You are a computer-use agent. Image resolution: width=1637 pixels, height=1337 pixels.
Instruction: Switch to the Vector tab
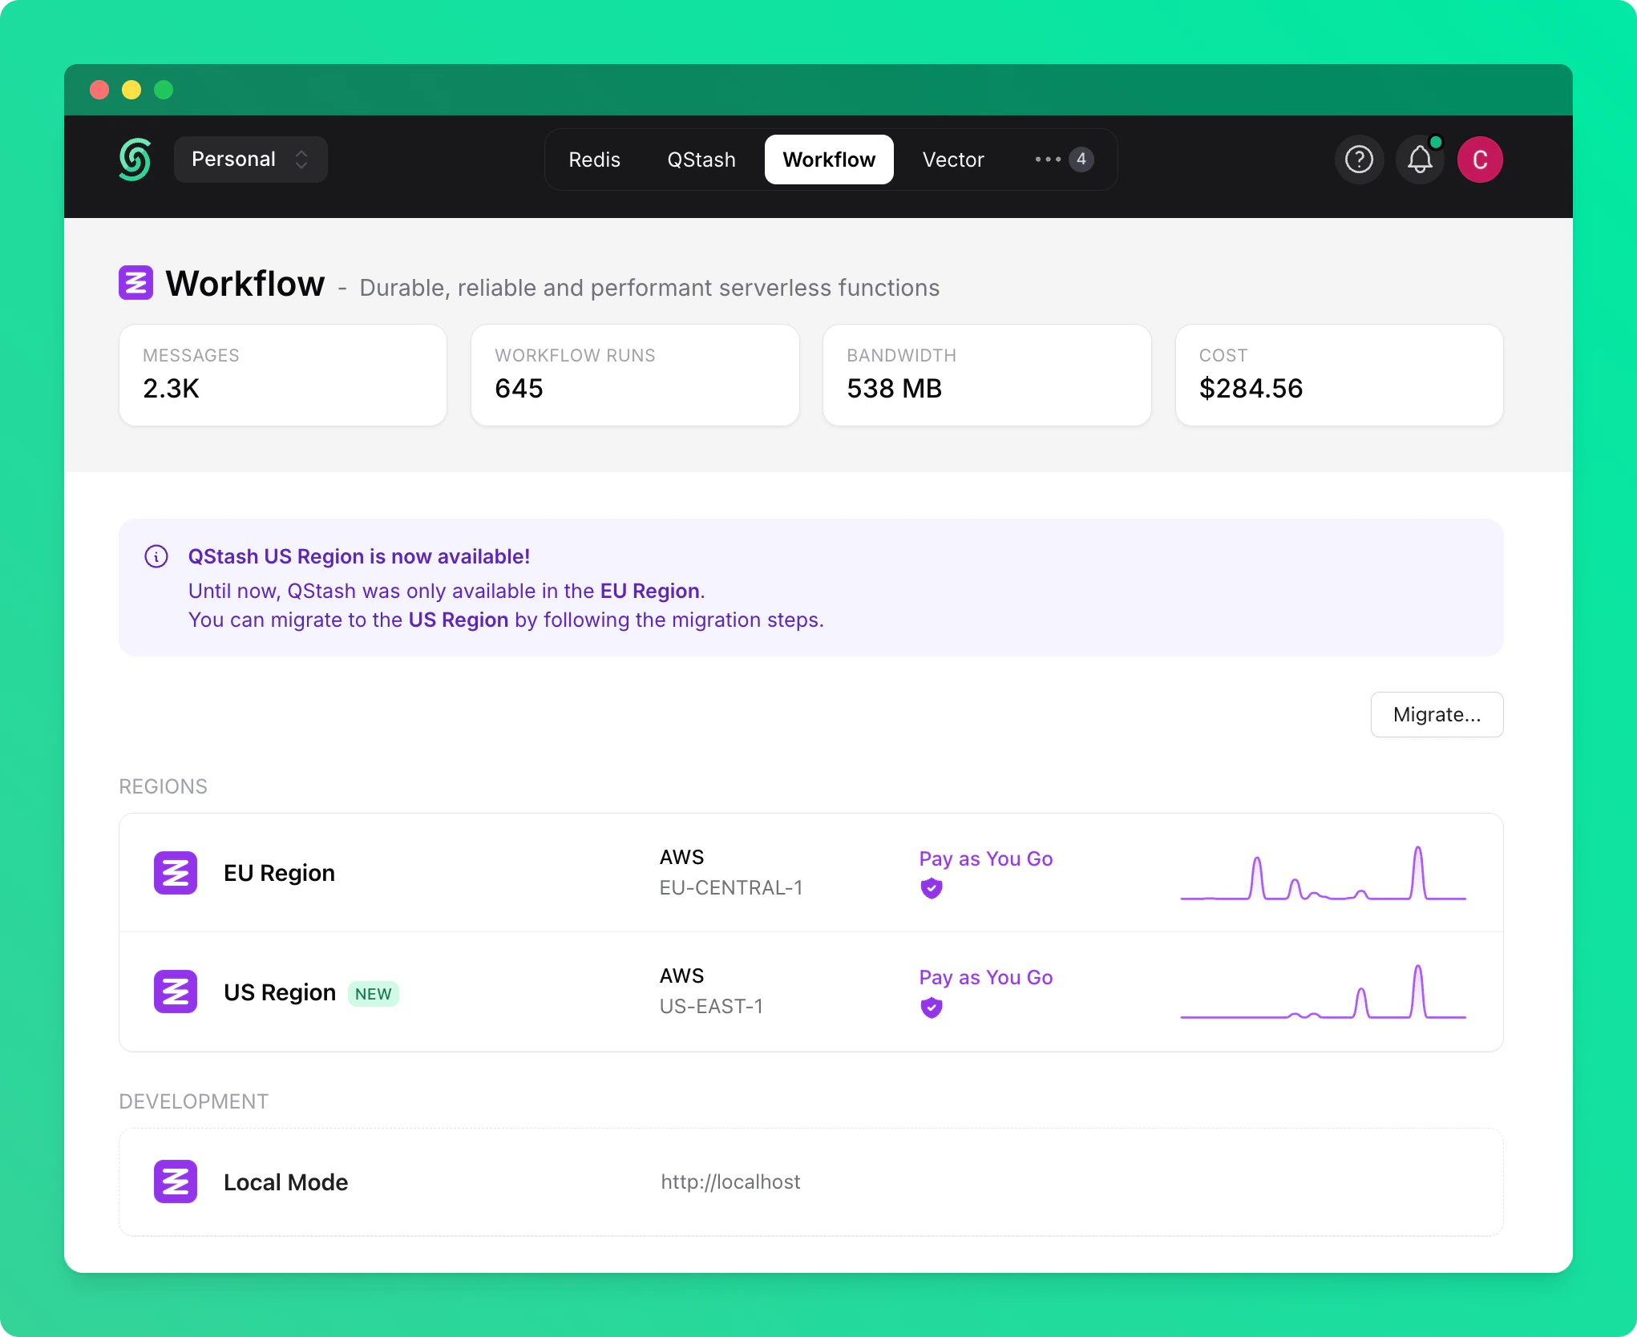coord(952,160)
